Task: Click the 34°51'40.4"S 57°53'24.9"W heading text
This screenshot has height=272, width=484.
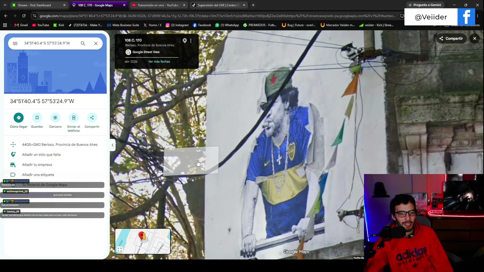Action: pyautogui.click(x=42, y=101)
